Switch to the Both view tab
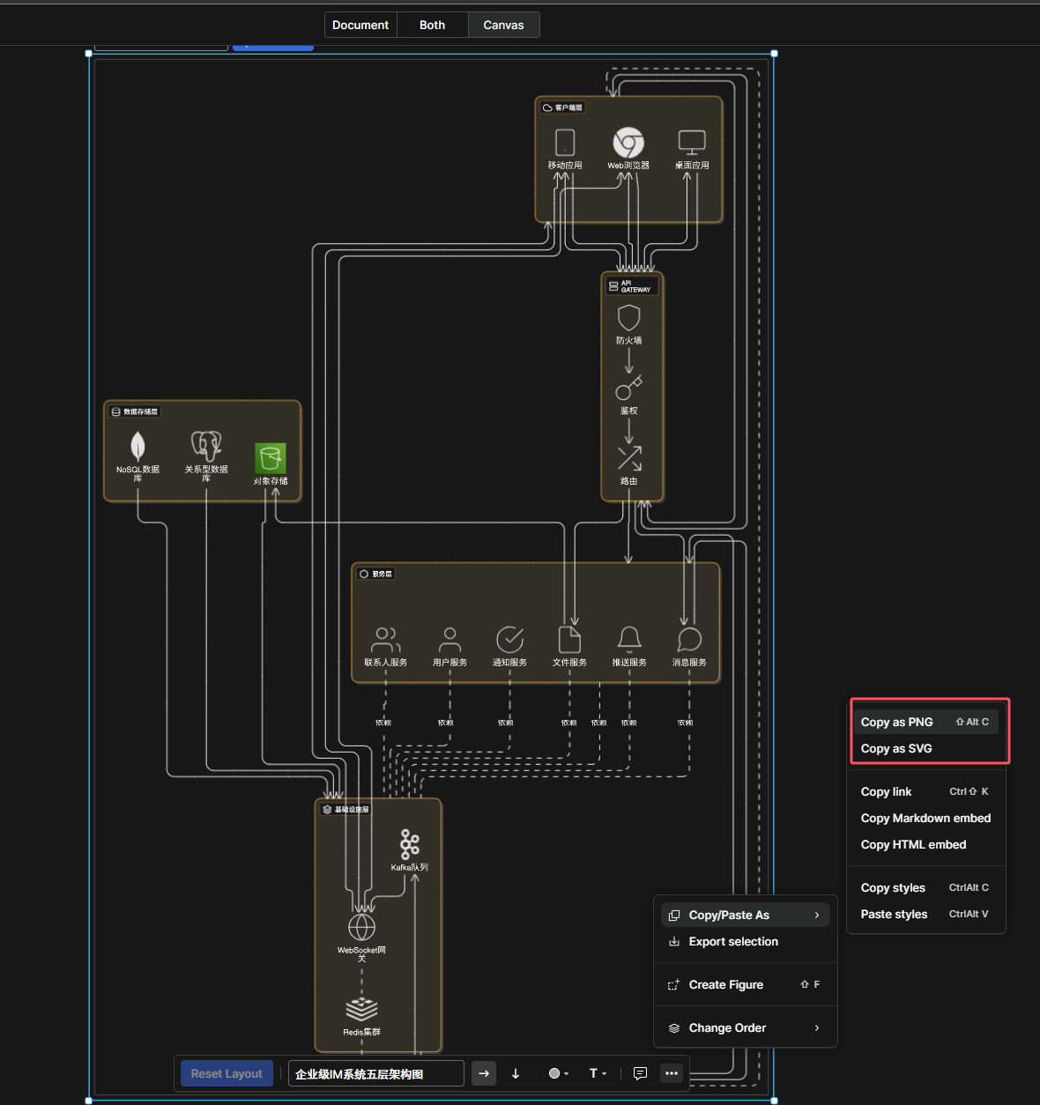Screen dimensions: 1040x1105 (x=432, y=25)
